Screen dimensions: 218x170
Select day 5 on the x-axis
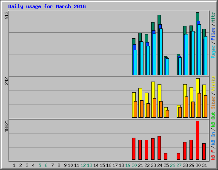(40, 165)
